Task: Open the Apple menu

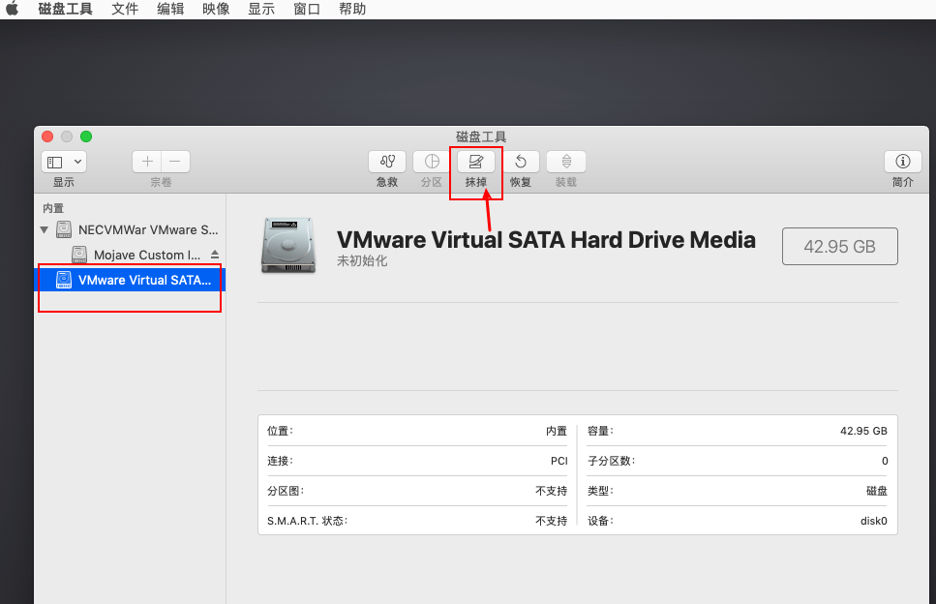Action: 12,9
